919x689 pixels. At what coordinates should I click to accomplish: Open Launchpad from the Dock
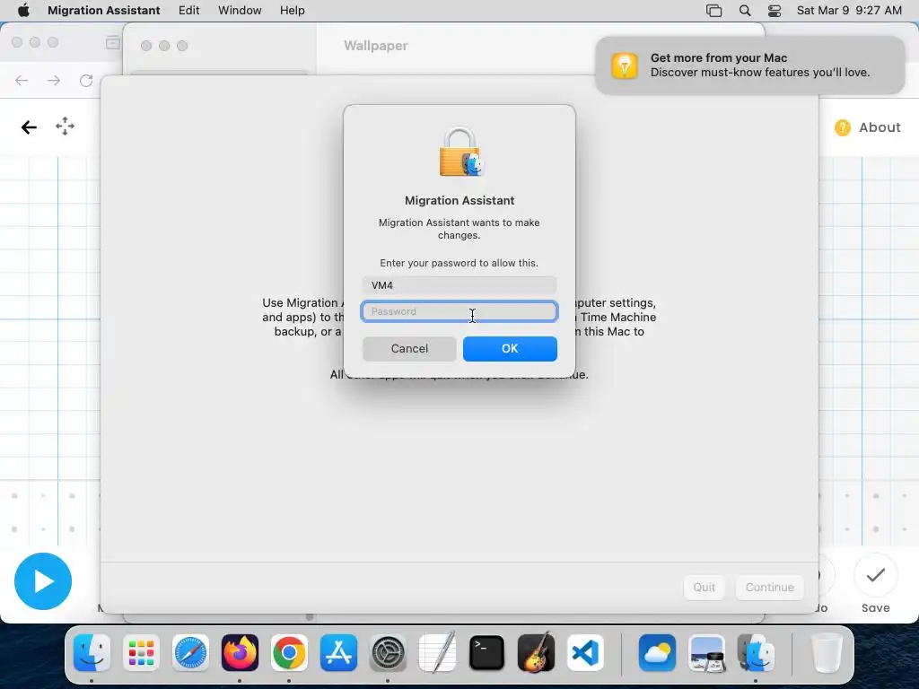(141, 653)
